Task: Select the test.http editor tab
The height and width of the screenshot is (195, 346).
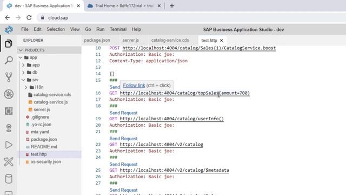Action: click(209, 41)
